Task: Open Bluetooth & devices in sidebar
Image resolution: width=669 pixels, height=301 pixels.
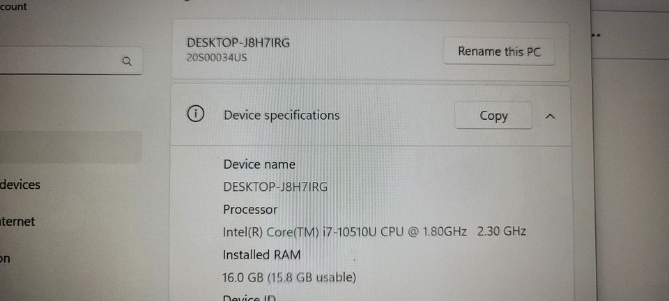Action: click(x=20, y=185)
